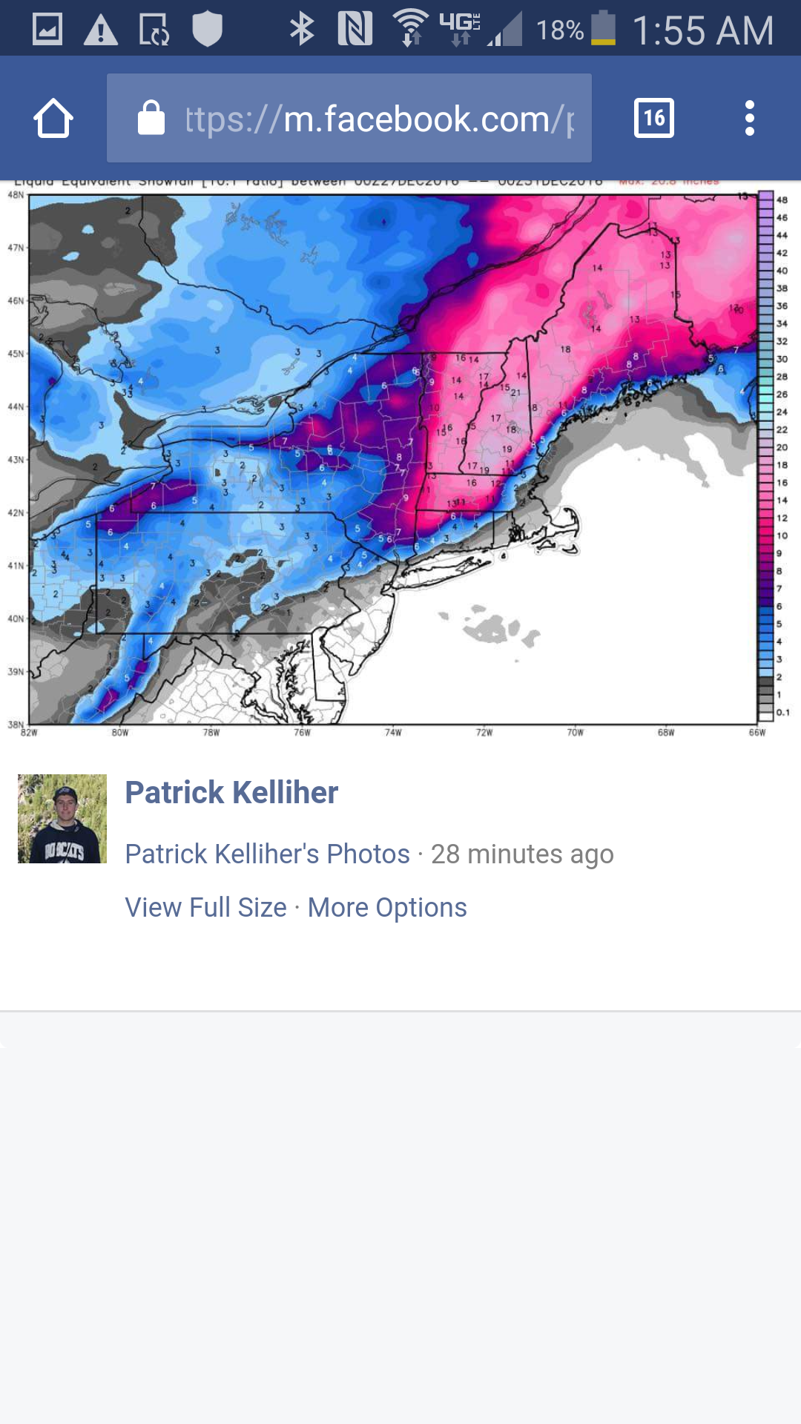Open the tab switcher showing 16 tabs
The height and width of the screenshot is (1424, 801).
(654, 118)
